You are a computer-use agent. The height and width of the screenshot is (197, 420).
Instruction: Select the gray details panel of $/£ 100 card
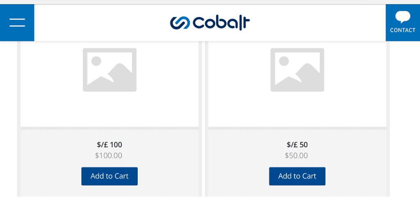(x=110, y=163)
